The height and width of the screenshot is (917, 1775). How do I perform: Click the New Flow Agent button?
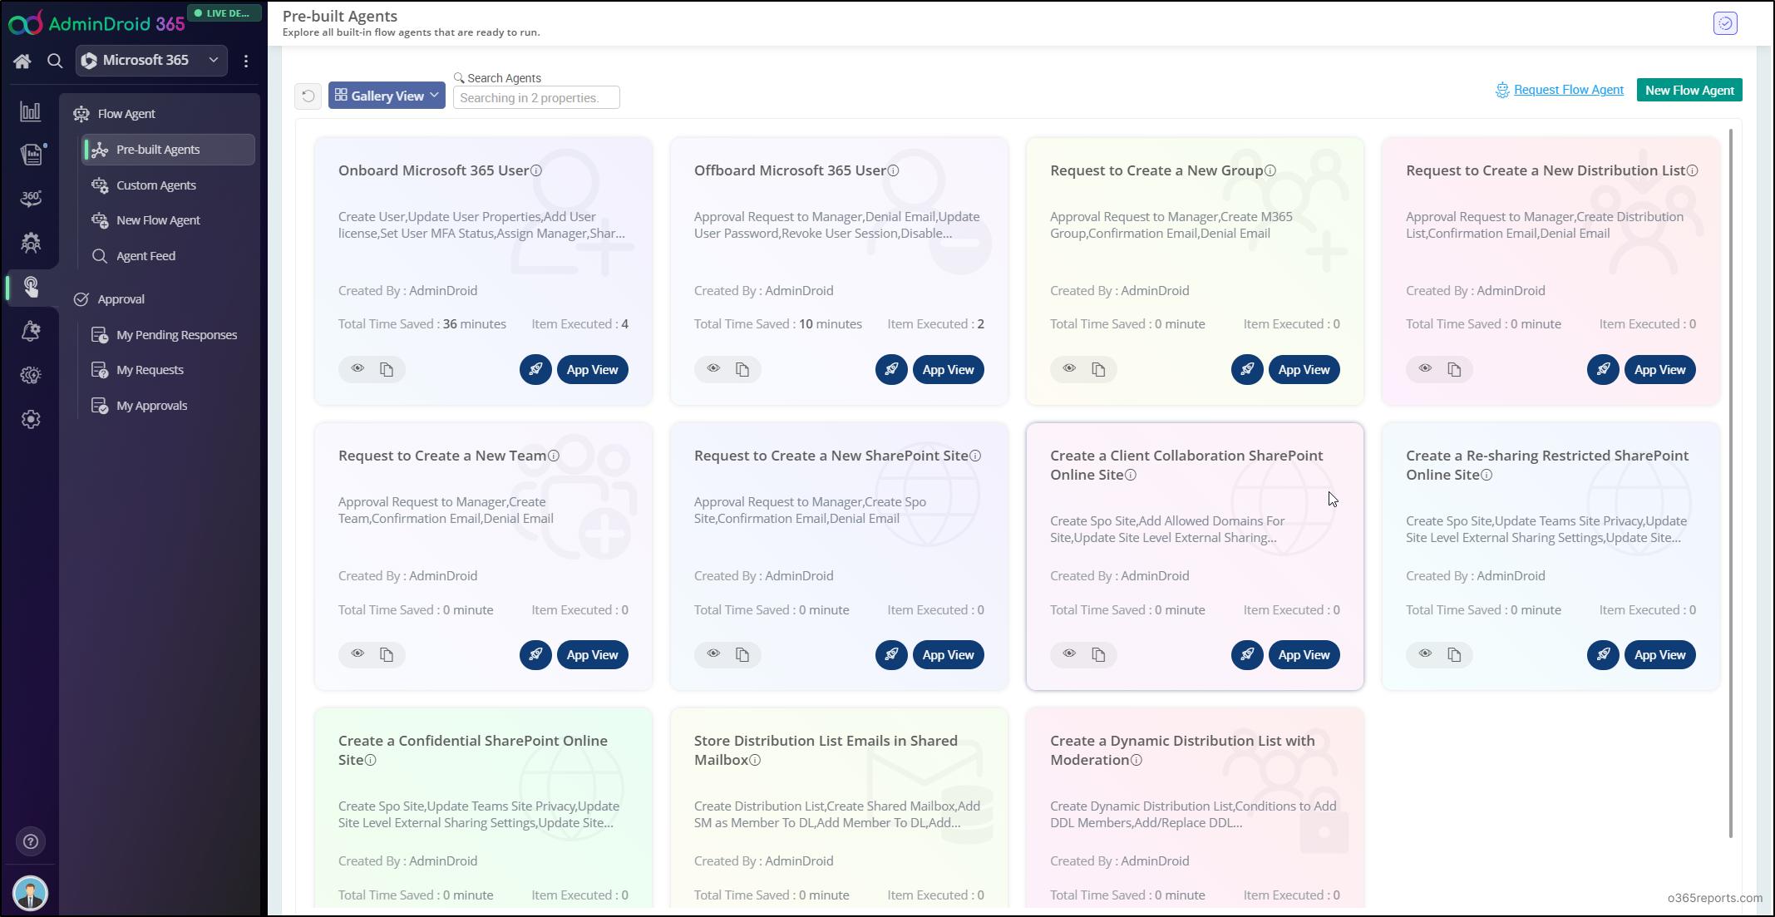1689,90
